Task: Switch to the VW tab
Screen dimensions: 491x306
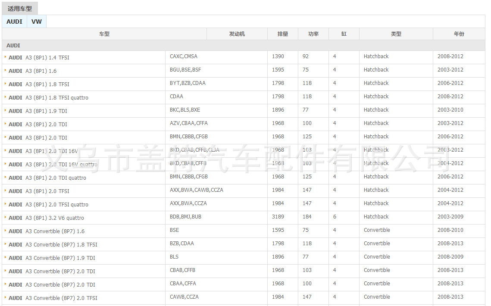Action: (x=37, y=22)
